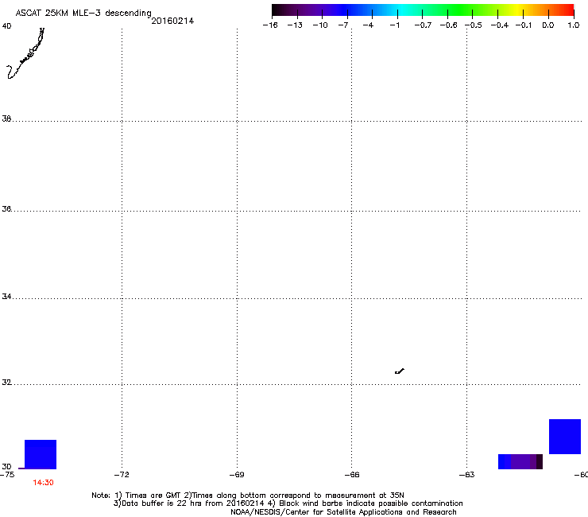The image size is (588, 517).
Task: Click the colorbar label -7
Action: (342, 25)
